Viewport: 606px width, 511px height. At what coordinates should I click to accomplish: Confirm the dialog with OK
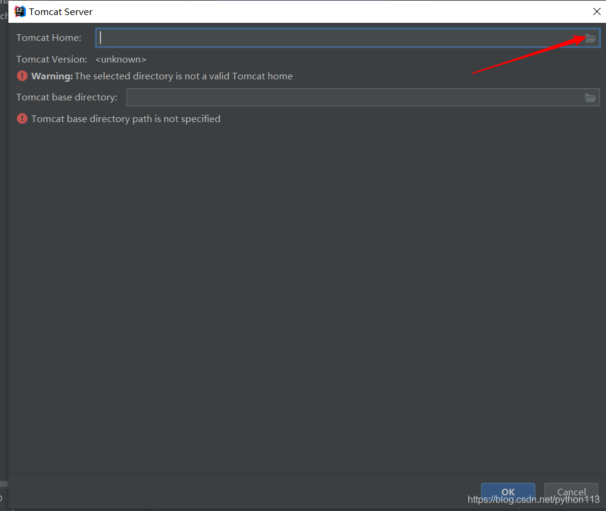508,492
